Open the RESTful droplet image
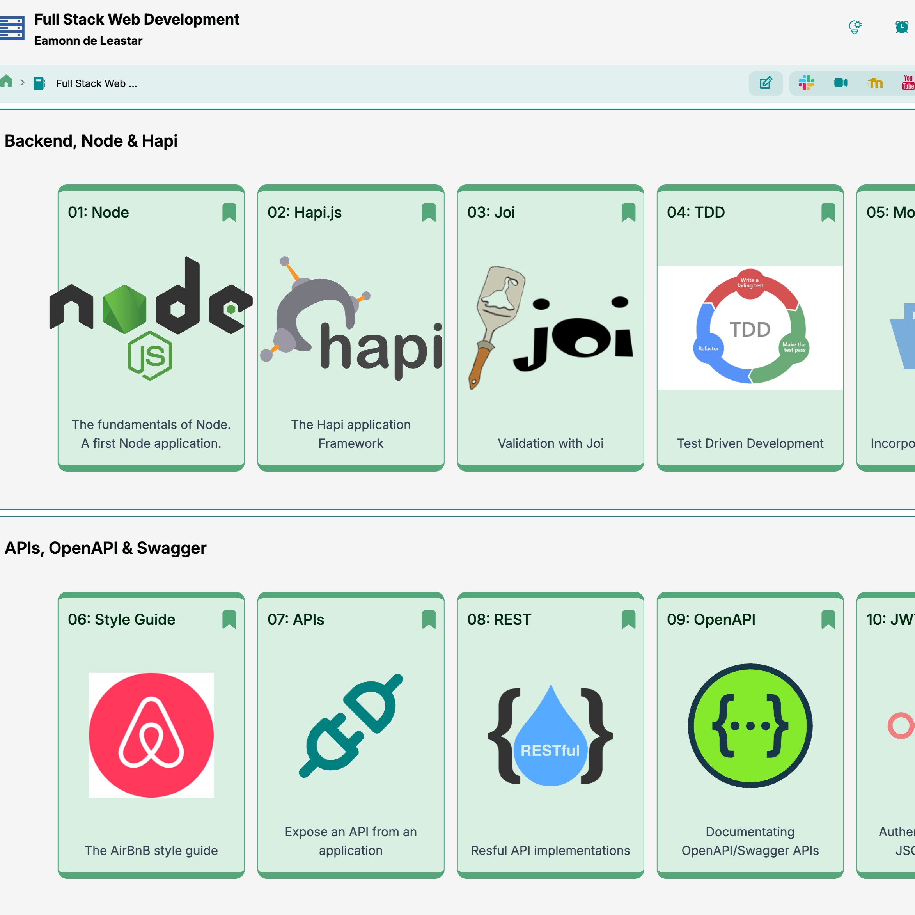This screenshot has width=915, height=915. (550, 735)
